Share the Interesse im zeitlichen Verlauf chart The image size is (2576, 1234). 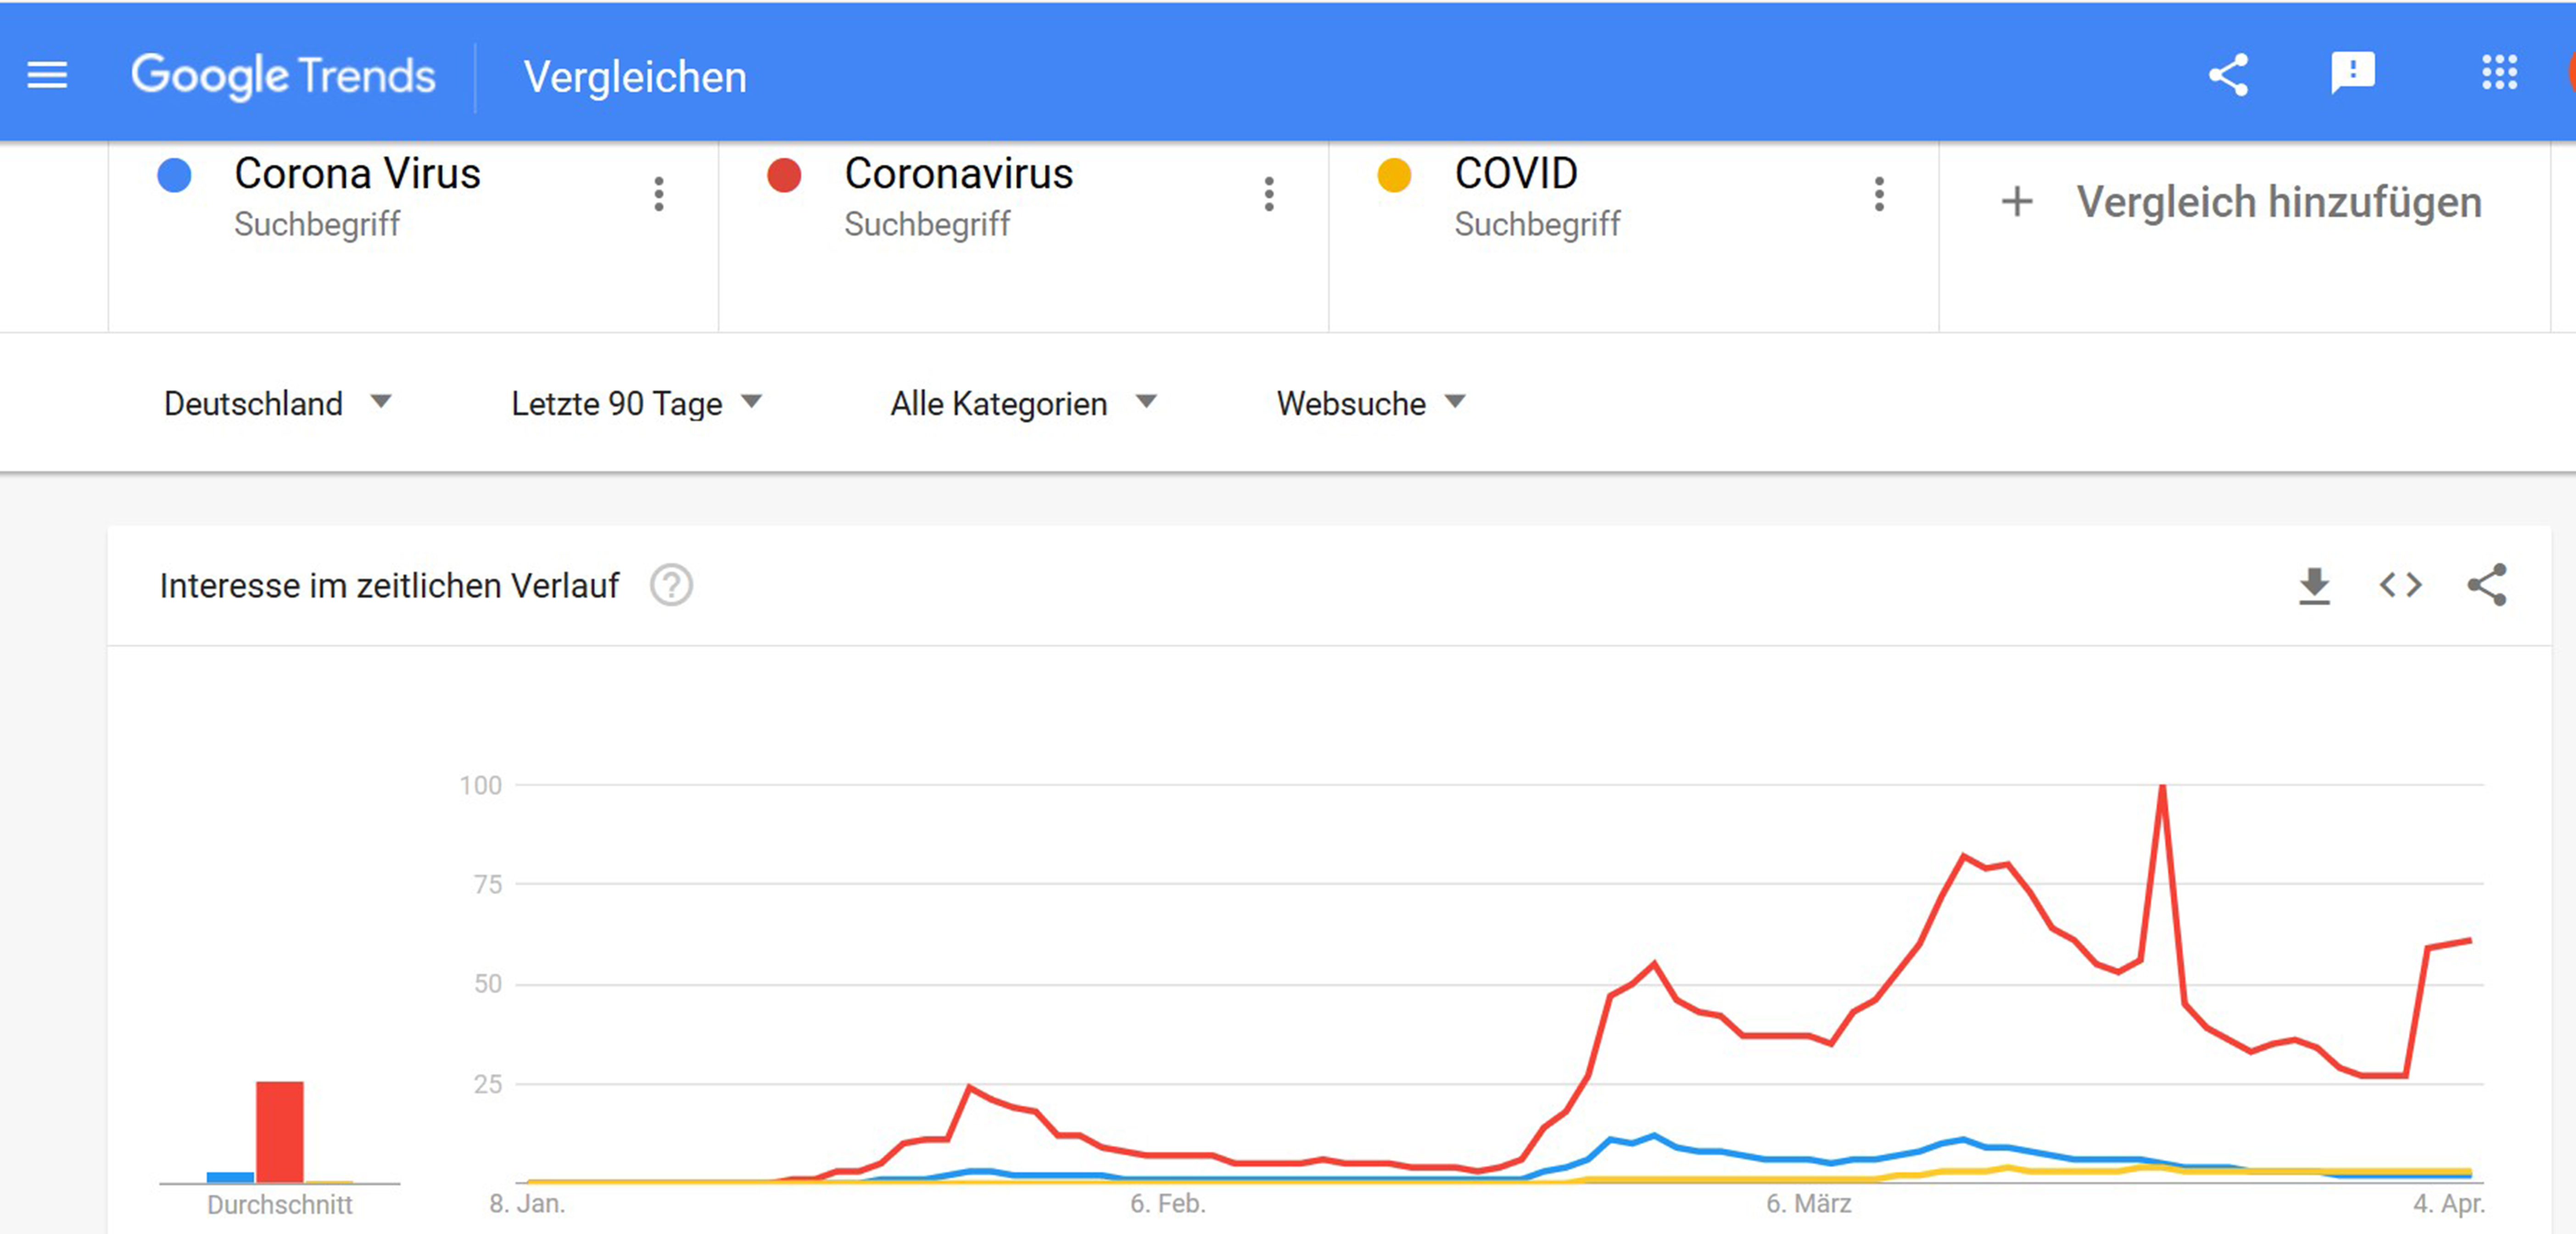coord(2487,585)
